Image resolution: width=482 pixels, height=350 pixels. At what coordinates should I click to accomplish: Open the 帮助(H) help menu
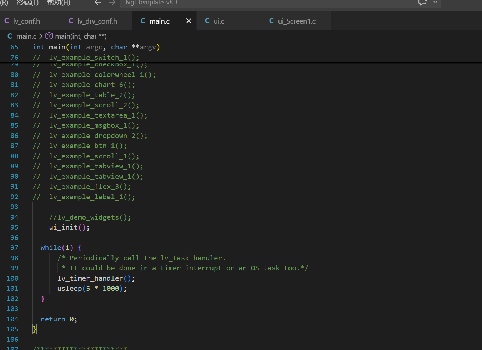pos(59,3)
